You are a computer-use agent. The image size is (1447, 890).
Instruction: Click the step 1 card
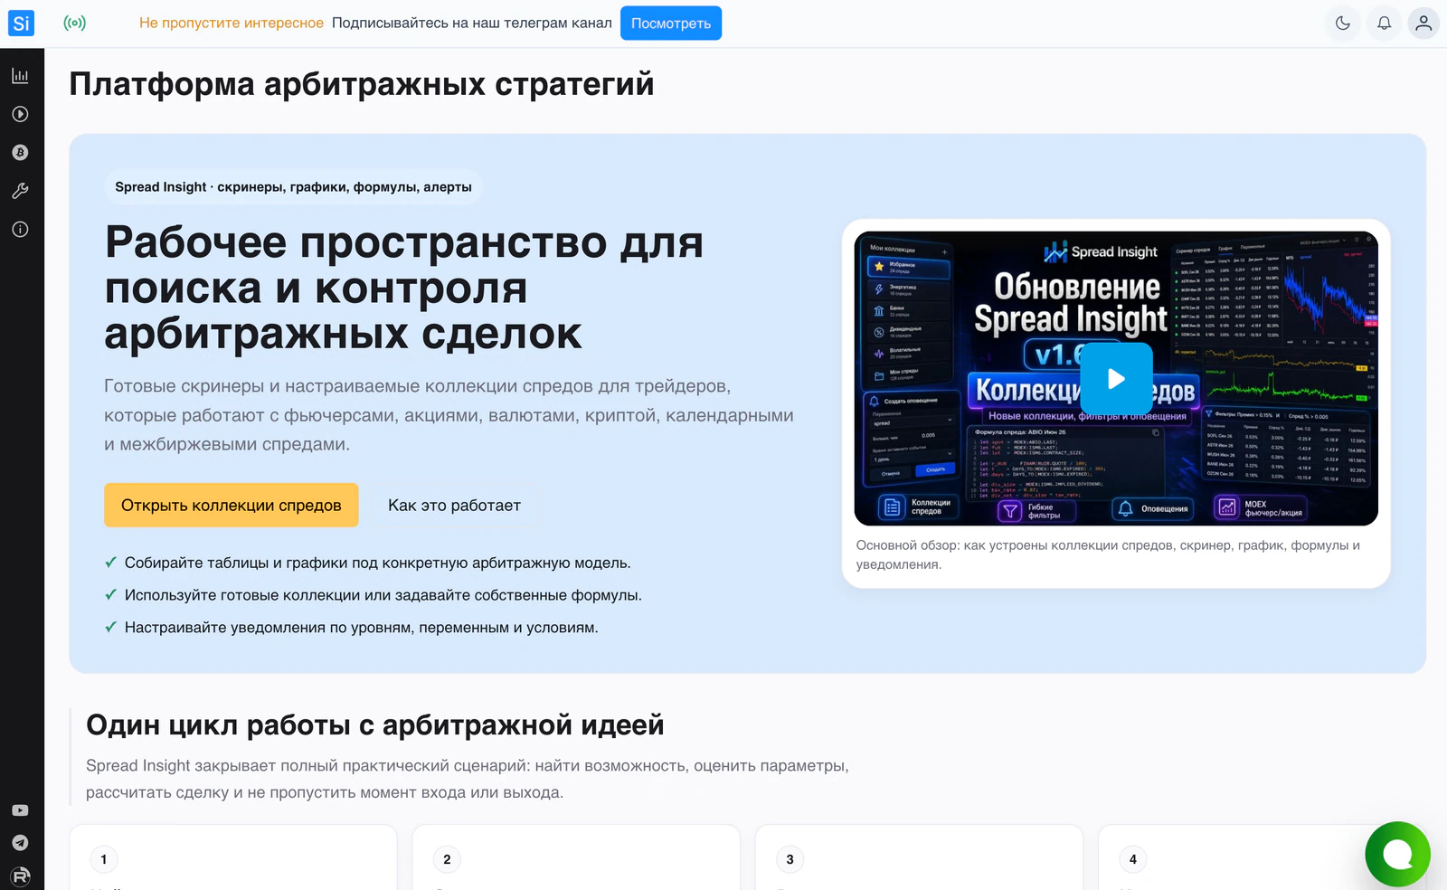tap(233, 857)
